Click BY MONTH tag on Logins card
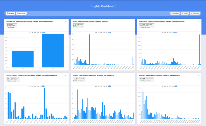Viewport: 206px width, 126px height. click(x=98, y=21)
